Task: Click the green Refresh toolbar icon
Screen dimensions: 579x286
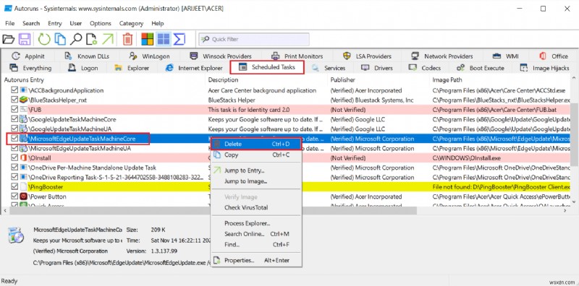Action: 44,39
